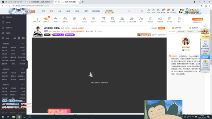
Task: Open the rankings bookmark icon in sidebar
Action: [x=3, y=22]
